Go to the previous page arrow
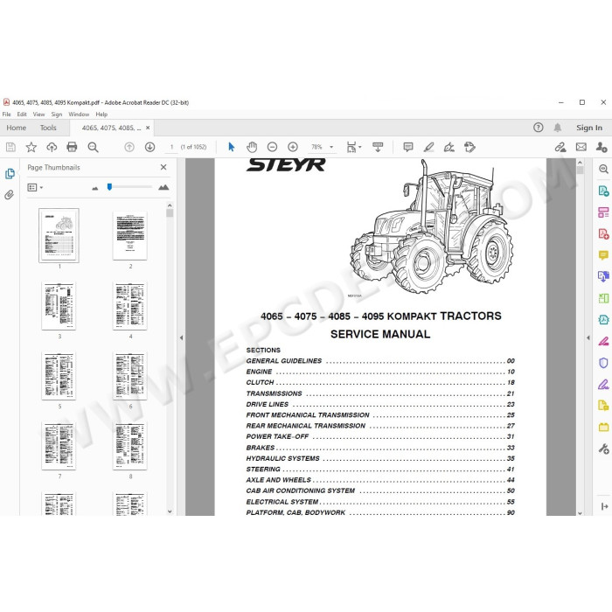 [129, 147]
